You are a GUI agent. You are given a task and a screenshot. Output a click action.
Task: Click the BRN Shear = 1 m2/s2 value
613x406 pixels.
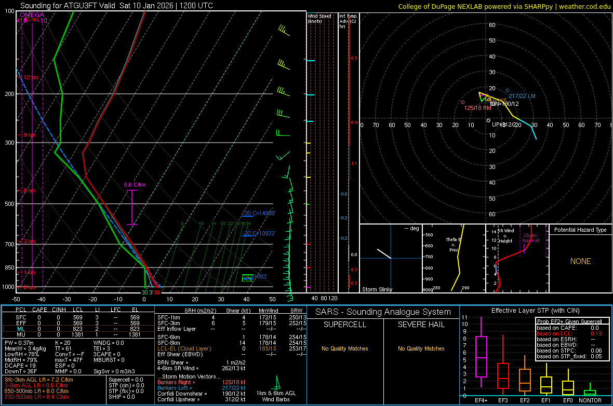[x=202, y=362]
